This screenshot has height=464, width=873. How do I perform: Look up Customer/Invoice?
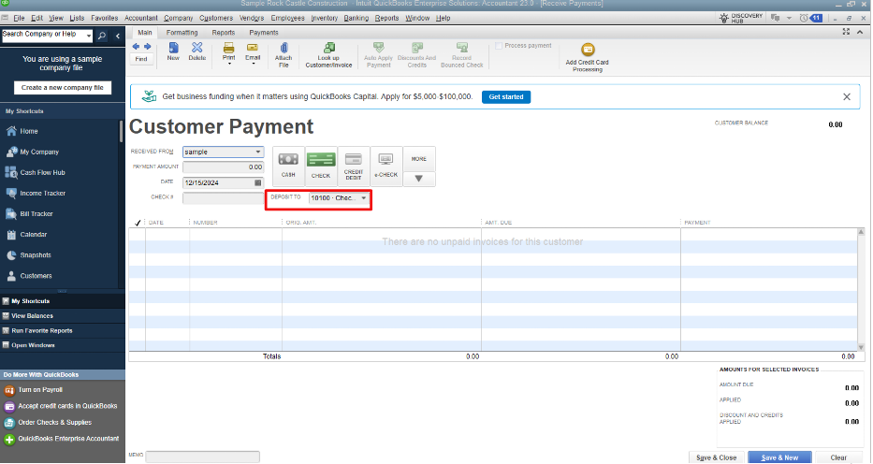point(328,54)
